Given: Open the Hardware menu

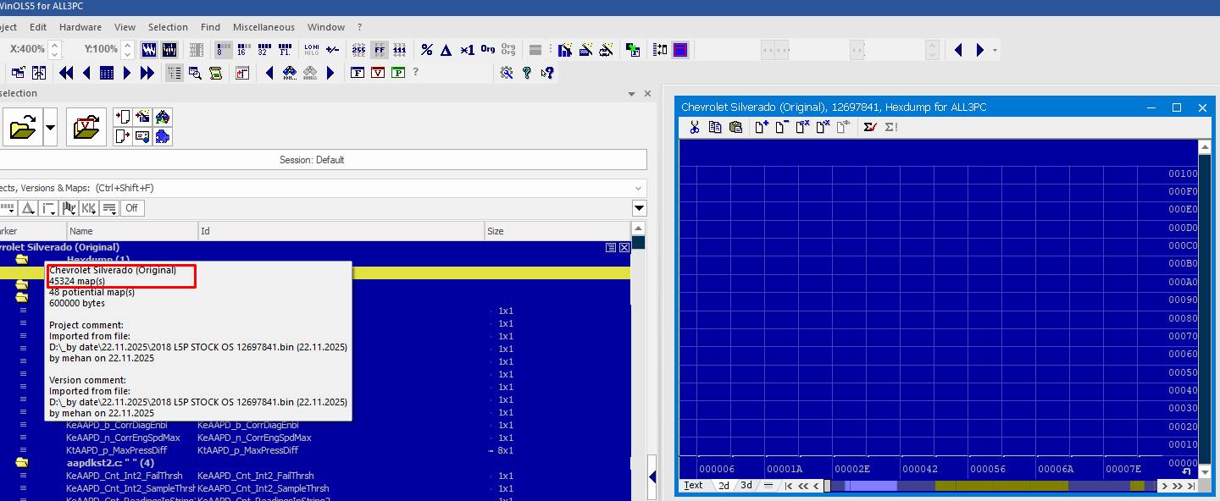Looking at the screenshot, I should click(80, 27).
